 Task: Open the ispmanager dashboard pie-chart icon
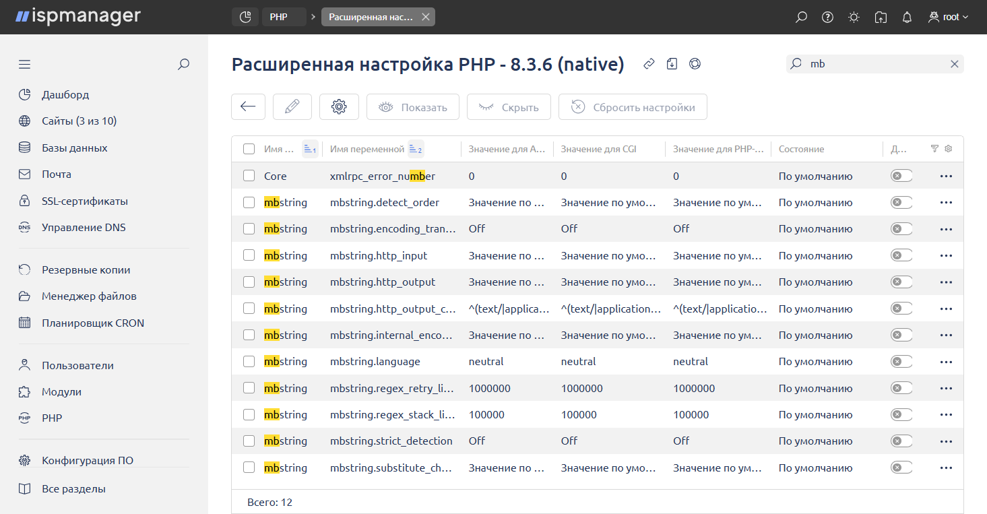pyautogui.click(x=245, y=16)
